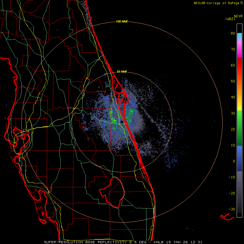Click the 0 dBZ scale value
Screen dimensions: 244x244
pos(234,161)
